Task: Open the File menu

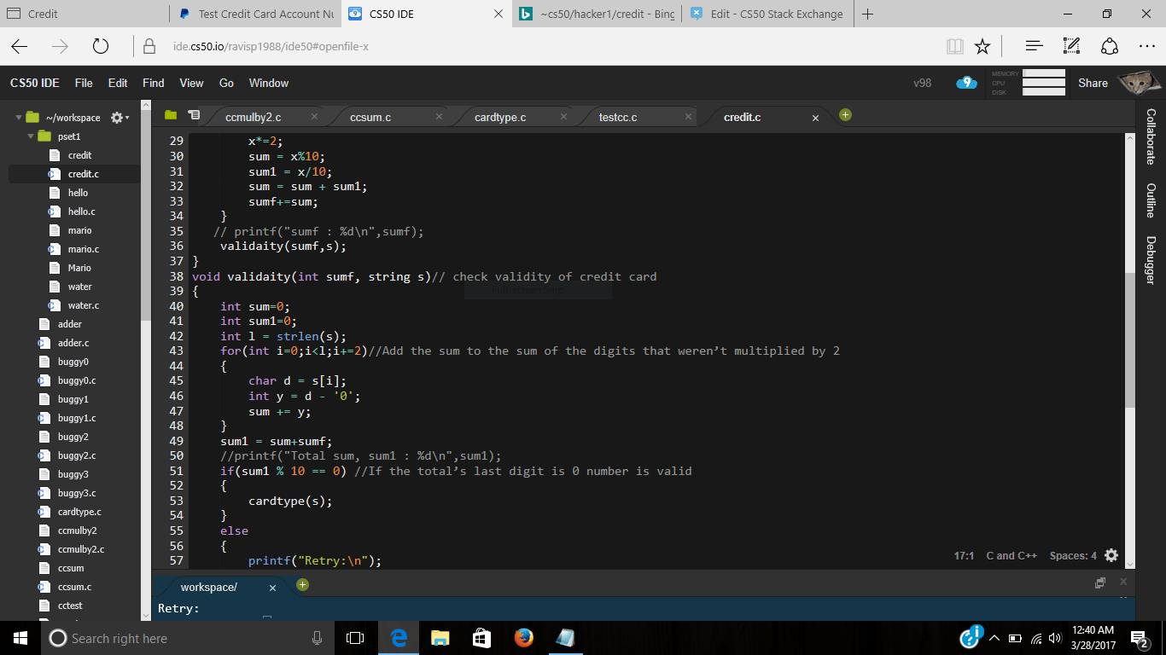Action: coord(84,83)
